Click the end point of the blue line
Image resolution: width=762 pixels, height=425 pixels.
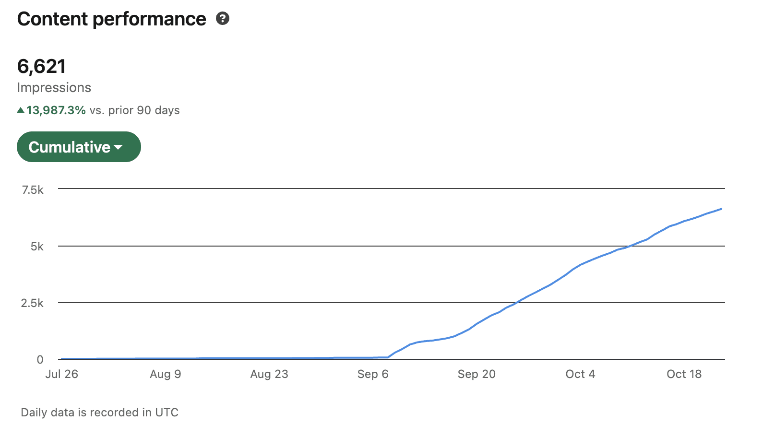pyautogui.click(x=721, y=209)
